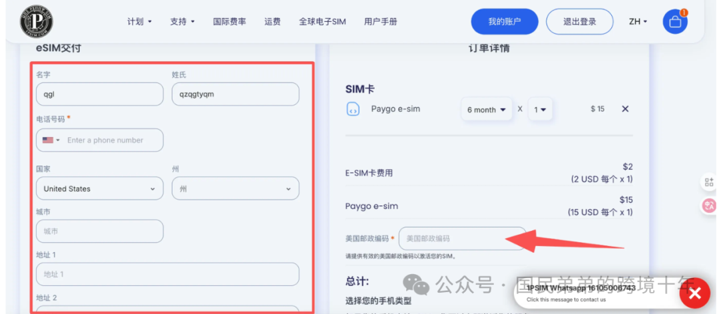Screen dimensions: 719x314
Task: Click the 城市 input field
Action: click(99, 231)
